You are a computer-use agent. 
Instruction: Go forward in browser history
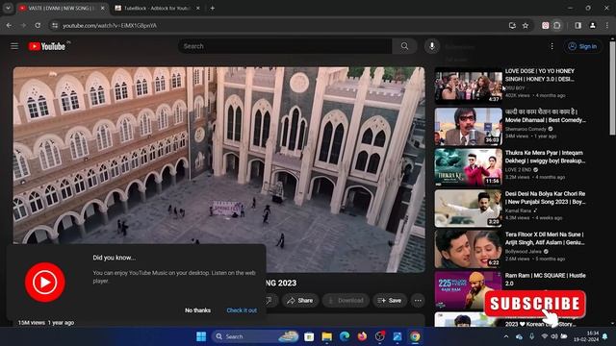pyautogui.click(x=23, y=26)
